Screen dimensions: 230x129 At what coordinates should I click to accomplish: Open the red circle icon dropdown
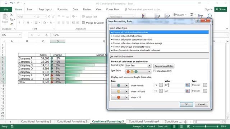click(x=127, y=97)
